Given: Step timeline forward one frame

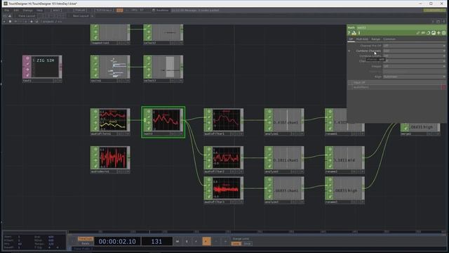Looking at the screenshot, I should (x=225, y=242).
